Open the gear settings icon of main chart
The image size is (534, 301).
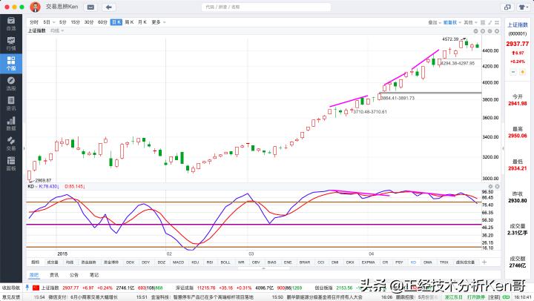[x=489, y=31]
